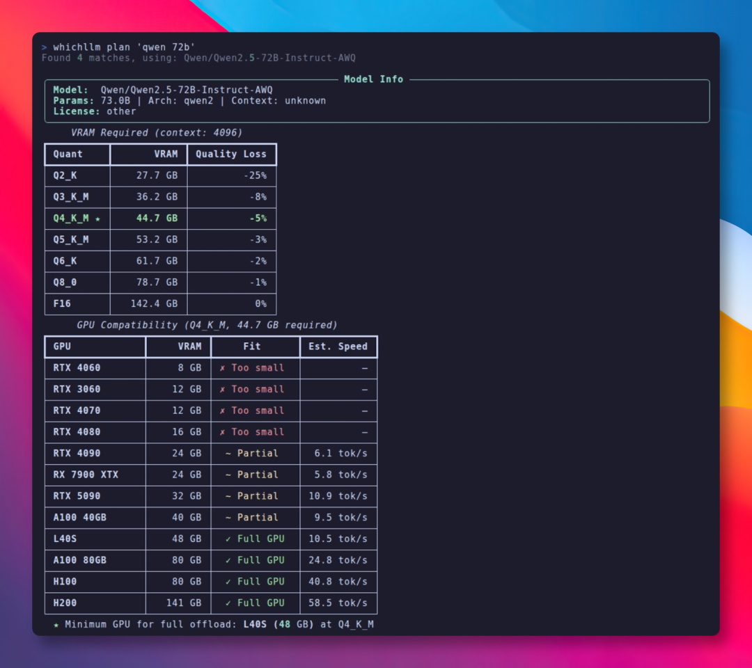Click the "Fit" column header

click(252, 347)
